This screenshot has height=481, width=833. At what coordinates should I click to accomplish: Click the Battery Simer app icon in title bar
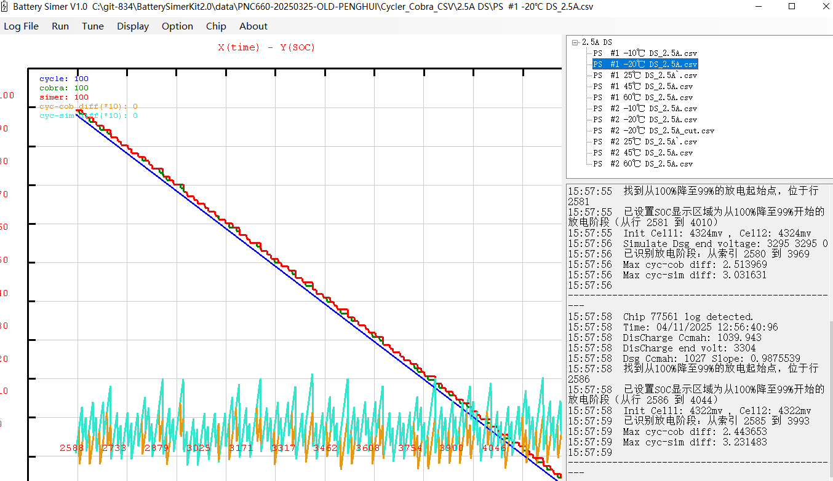[6, 7]
